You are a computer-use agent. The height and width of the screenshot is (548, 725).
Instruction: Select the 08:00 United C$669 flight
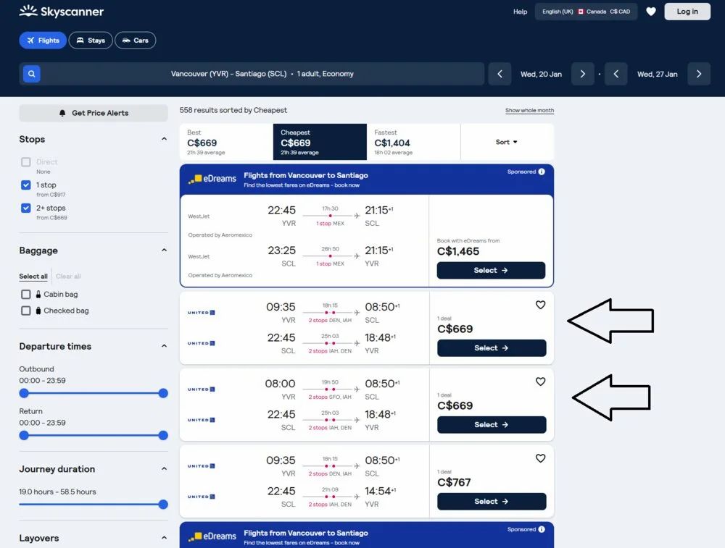(492, 425)
